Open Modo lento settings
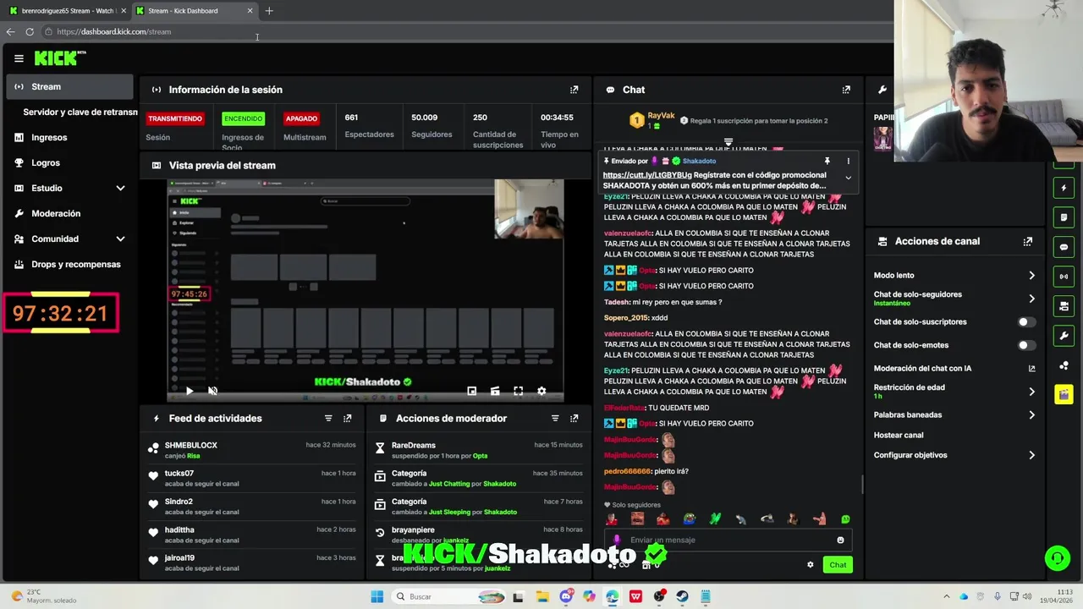The height and width of the screenshot is (609, 1083). click(x=954, y=275)
